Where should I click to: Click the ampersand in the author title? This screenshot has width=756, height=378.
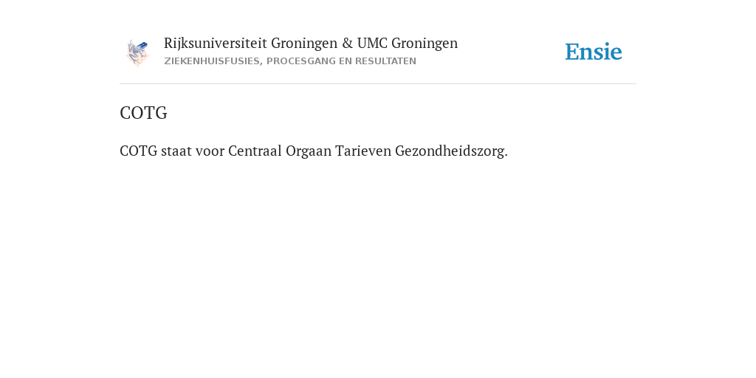[348, 44]
